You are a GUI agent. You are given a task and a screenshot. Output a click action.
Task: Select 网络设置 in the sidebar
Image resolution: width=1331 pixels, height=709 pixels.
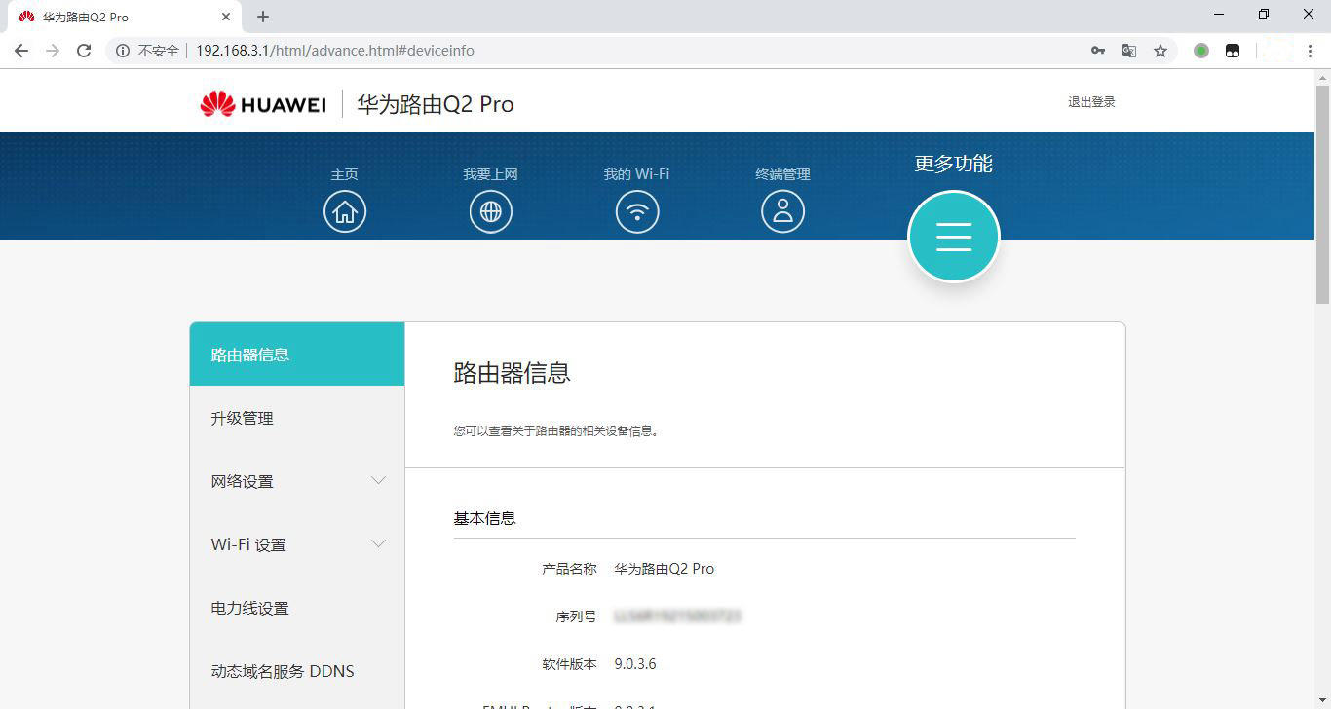(x=297, y=481)
